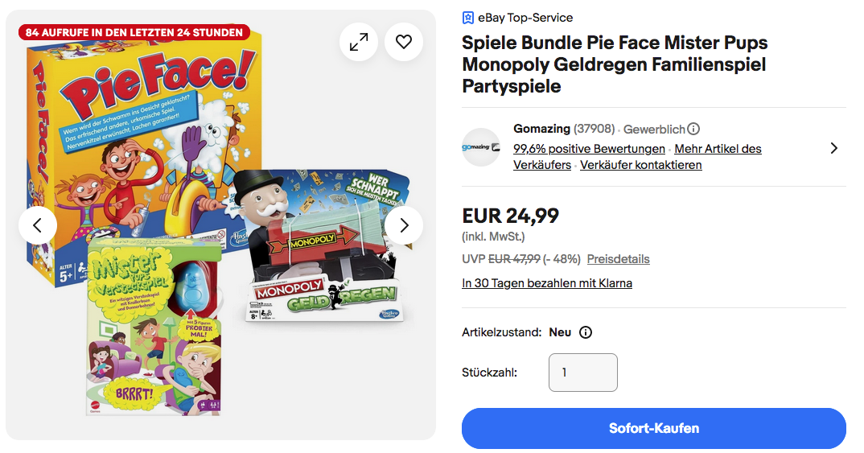Image resolution: width=864 pixels, height=453 pixels.
Task: Click the Gomazing seller logo
Action: point(481,147)
